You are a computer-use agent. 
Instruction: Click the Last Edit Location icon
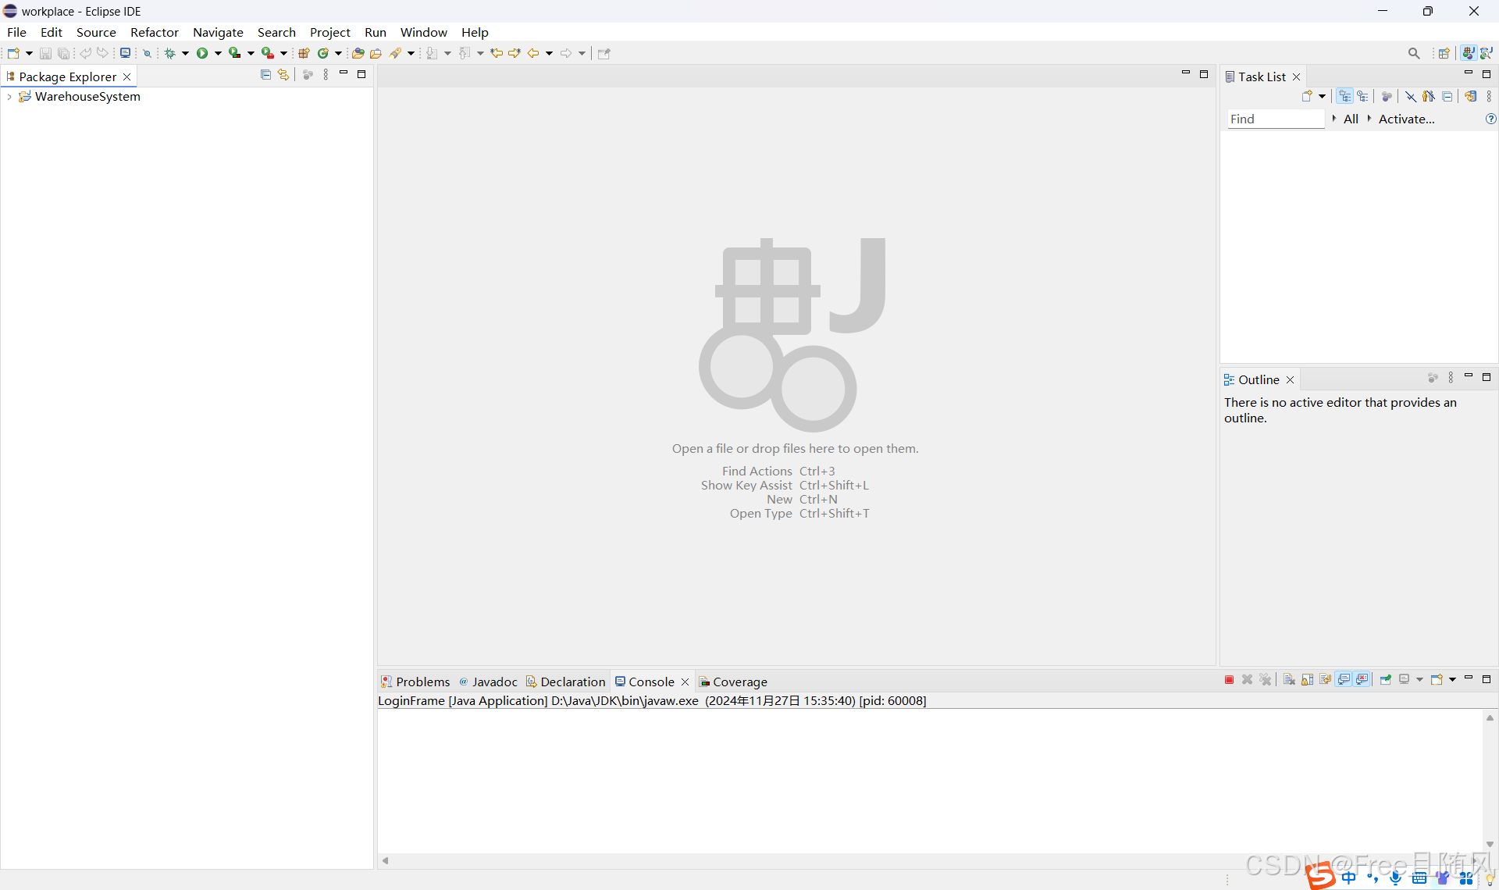(497, 53)
